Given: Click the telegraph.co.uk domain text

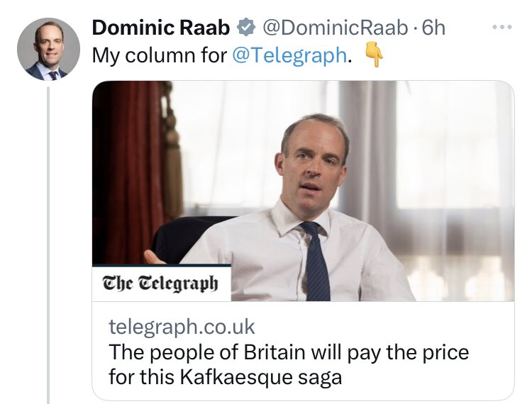Looking at the screenshot, I should pos(182,327).
